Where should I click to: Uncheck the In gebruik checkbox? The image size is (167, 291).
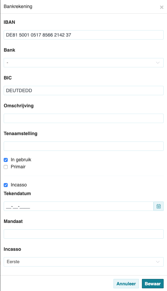pos(6,160)
